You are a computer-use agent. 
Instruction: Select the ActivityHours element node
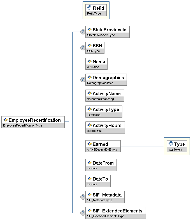point(107,125)
